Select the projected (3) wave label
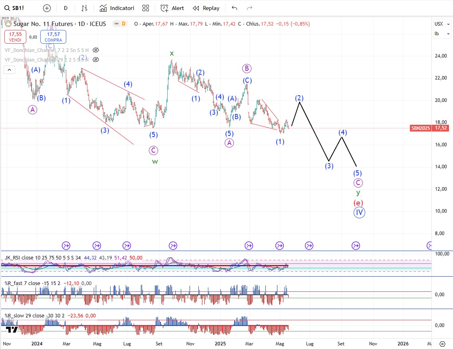453x349 pixels. [x=329, y=166]
